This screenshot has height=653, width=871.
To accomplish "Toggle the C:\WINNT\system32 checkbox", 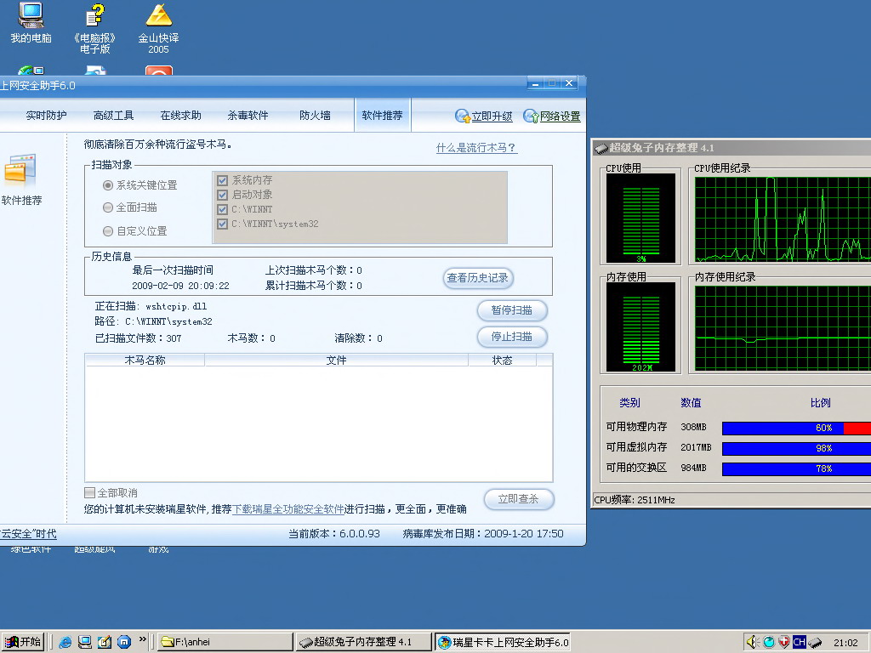I will [x=223, y=224].
